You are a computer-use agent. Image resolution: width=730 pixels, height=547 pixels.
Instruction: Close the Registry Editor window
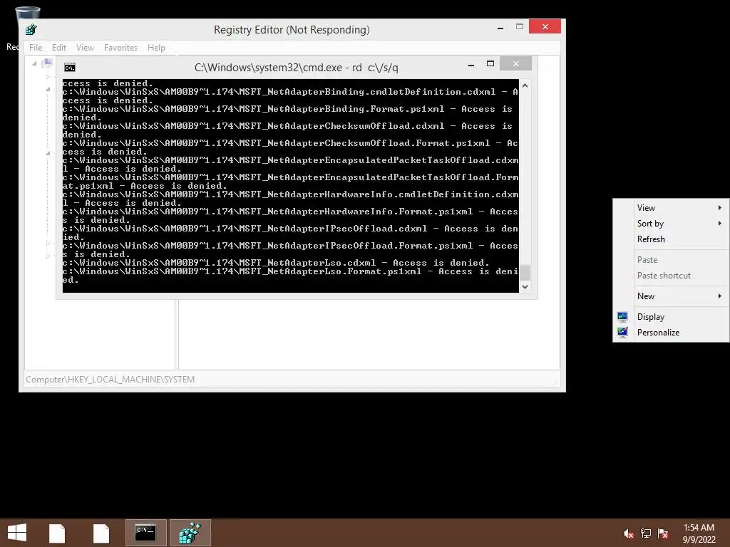pyautogui.click(x=545, y=26)
